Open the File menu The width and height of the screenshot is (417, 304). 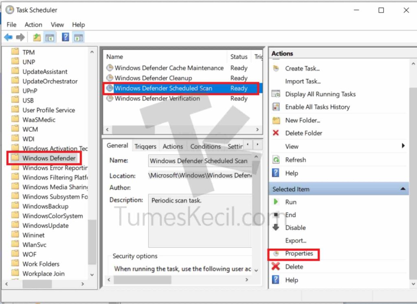[x=11, y=24]
